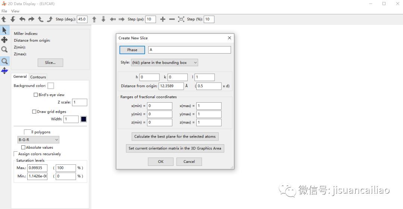Open the B-G-R color scheme dropdown

pos(38,139)
